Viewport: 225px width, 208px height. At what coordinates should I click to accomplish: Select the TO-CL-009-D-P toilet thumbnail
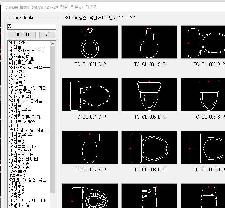[203, 147]
